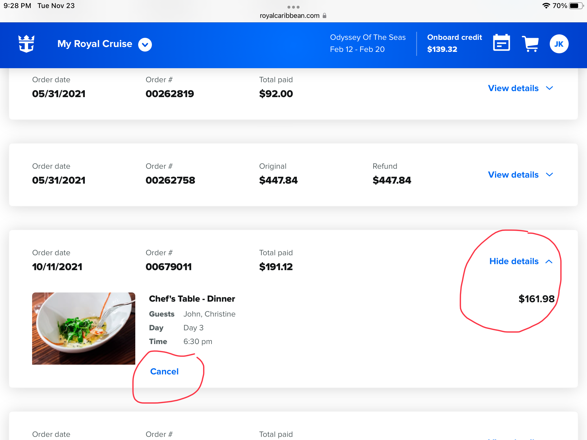This screenshot has width=587, height=440.
Task: Click the 6:30 pm time value
Action: [x=197, y=341]
